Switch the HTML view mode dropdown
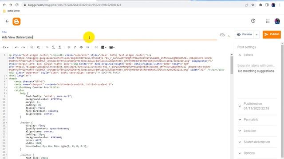Screen dimensions: 284x159 (5, 47)
